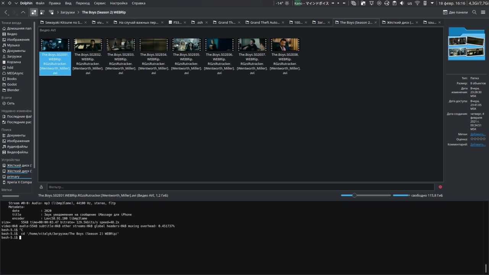489x275 pixels.
Task: Open Домашняя папка in the places panel
Action: tap(17, 28)
